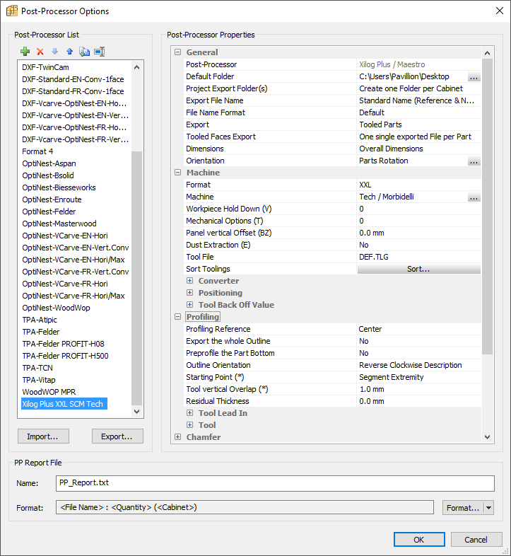Duplicate the selected post-processor icon

coord(84,52)
